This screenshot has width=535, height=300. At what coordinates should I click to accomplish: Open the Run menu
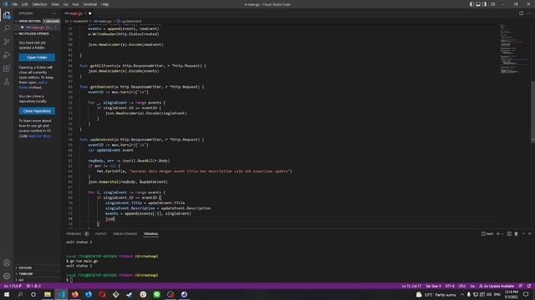tap(75, 4)
